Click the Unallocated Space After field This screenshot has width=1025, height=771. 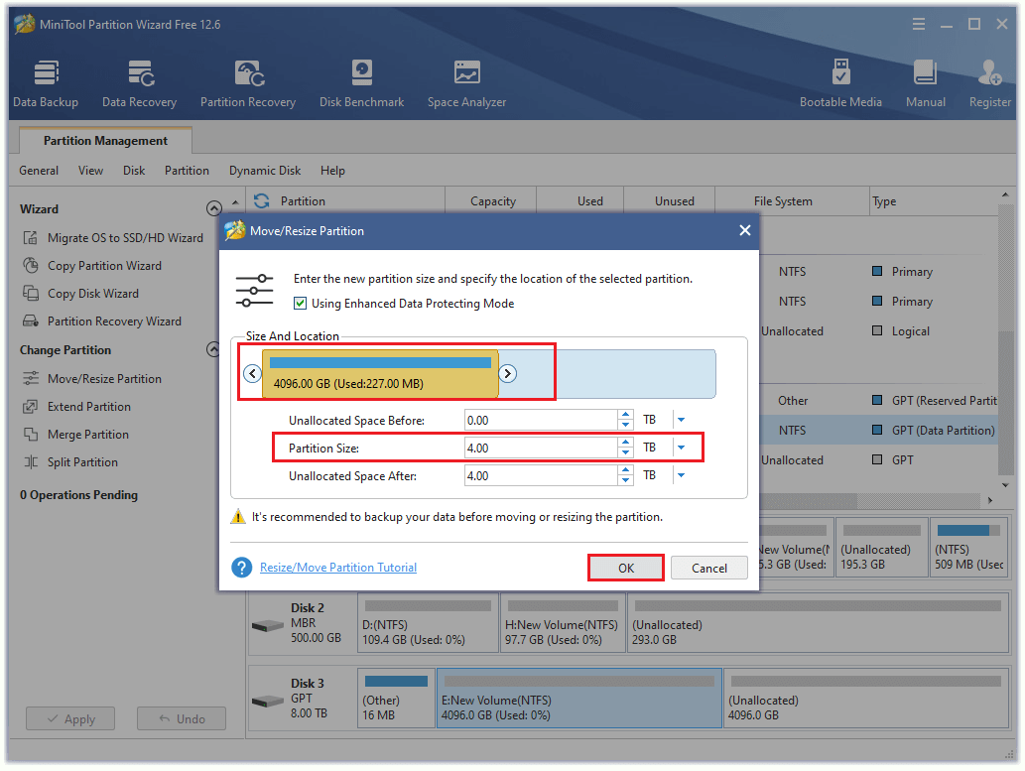(x=541, y=475)
